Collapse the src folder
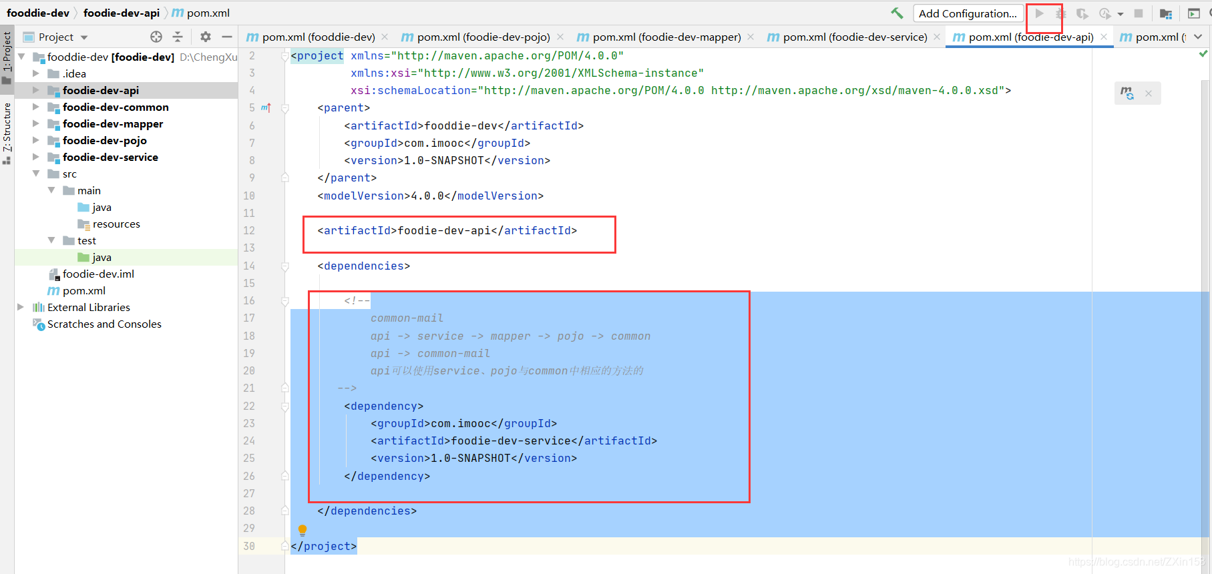The image size is (1212, 574). click(36, 174)
